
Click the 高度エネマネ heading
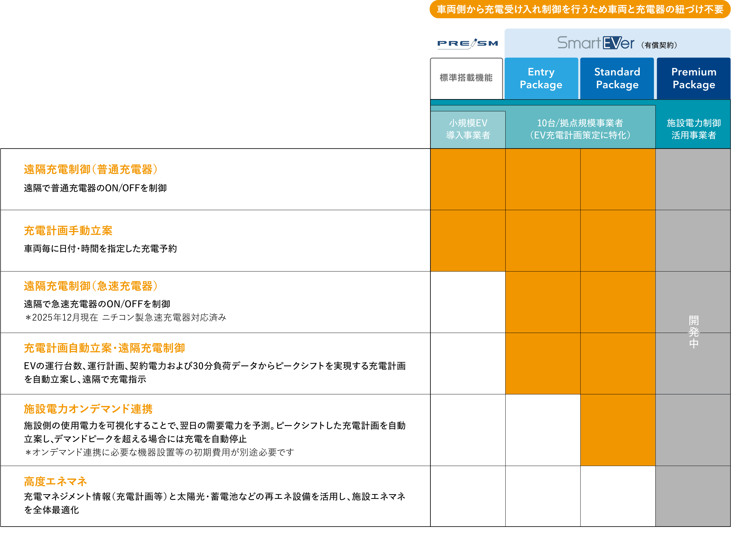tap(55, 482)
